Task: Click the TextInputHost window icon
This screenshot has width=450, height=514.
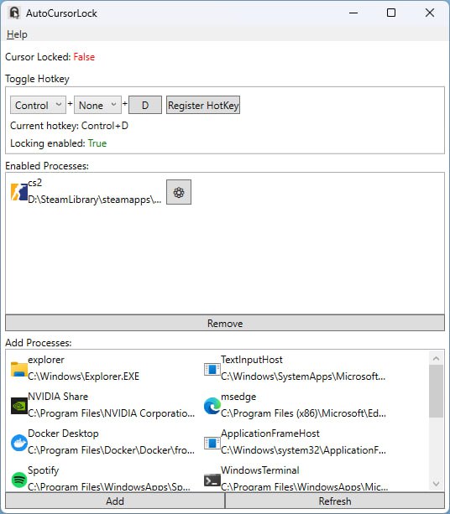Action: pyautogui.click(x=212, y=369)
